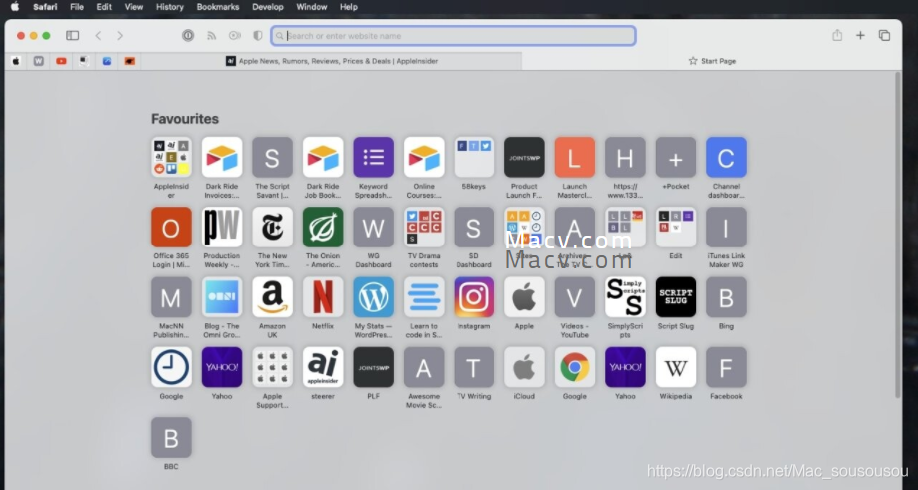Image resolution: width=918 pixels, height=490 pixels.
Task: Open The New York Times favourite
Action: coord(273,227)
